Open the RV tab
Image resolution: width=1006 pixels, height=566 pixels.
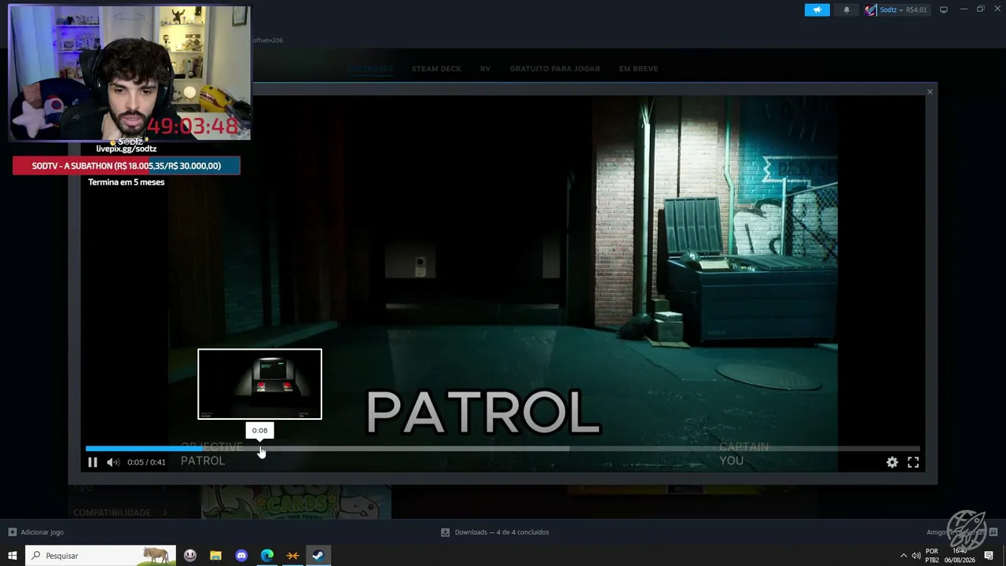[x=485, y=68]
